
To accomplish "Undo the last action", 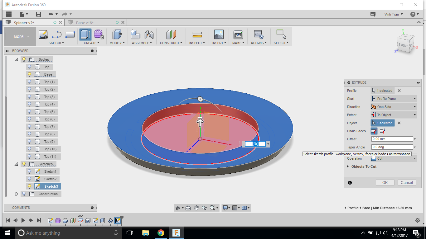I will click(x=51, y=14).
